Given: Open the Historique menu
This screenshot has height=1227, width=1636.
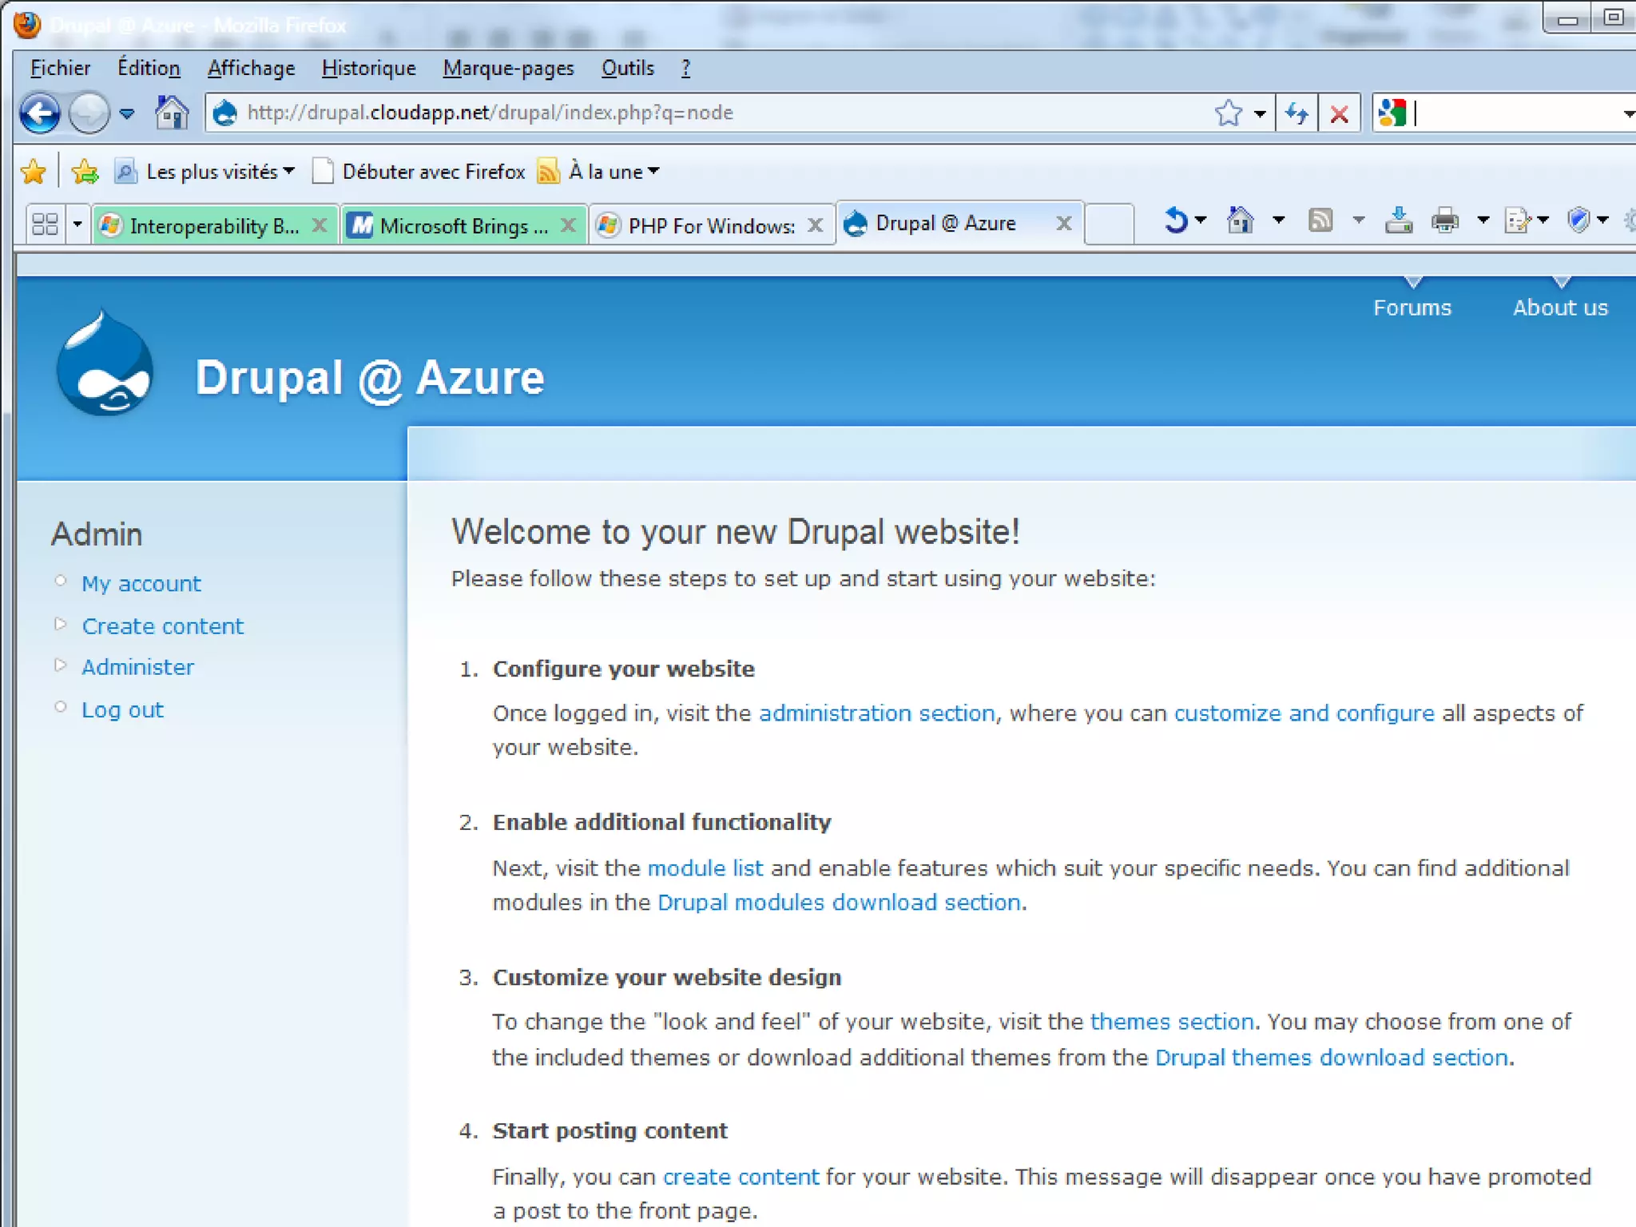Looking at the screenshot, I should coord(368,68).
